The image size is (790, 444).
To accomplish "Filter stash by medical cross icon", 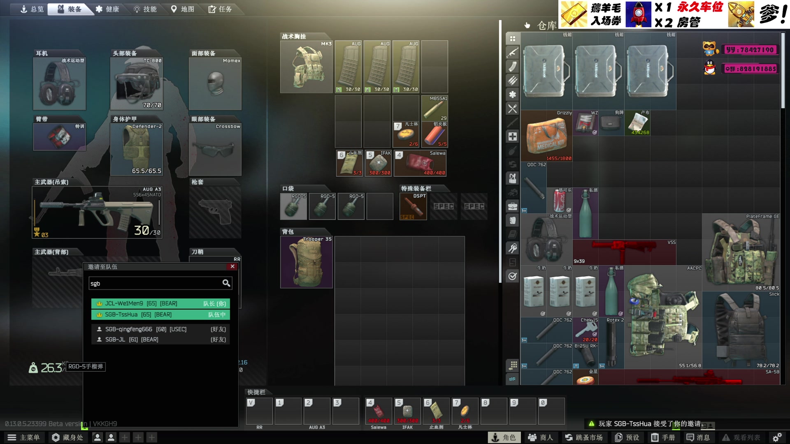I will [512, 136].
